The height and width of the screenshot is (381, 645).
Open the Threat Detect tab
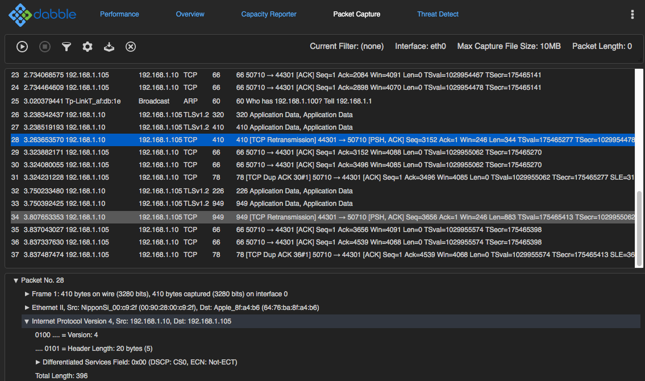(438, 14)
